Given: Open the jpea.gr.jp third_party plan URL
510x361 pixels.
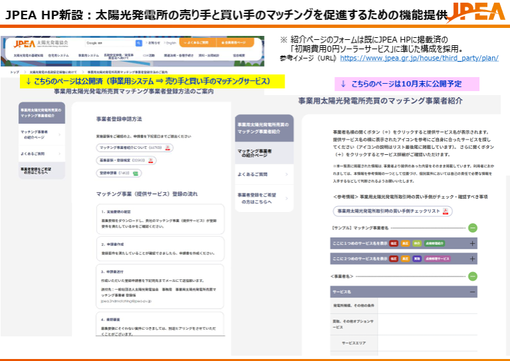Looking at the screenshot, I should click(419, 58).
